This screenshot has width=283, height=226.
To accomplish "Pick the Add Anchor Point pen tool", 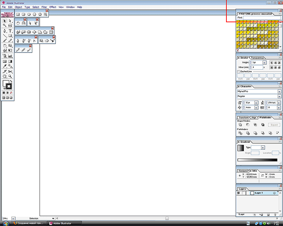I will click(x=23, y=41).
